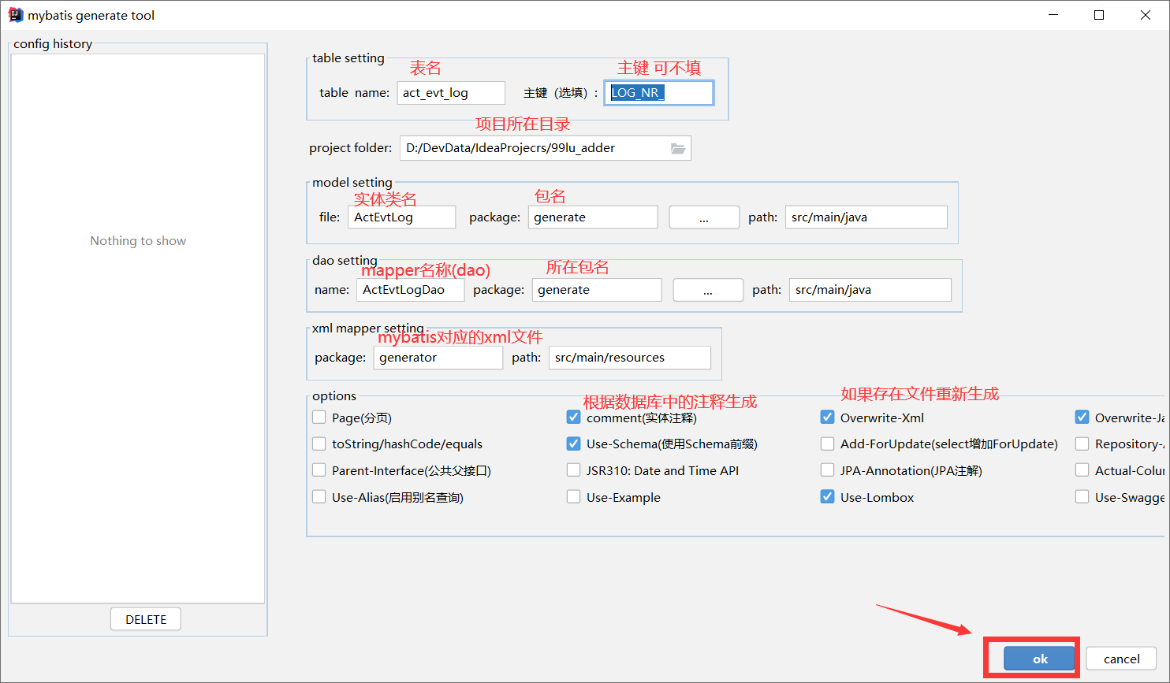Click the ok button to generate
This screenshot has height=683, width=1170.
point(1040,659)
